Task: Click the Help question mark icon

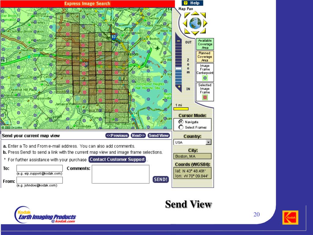Action: (186, 3)
